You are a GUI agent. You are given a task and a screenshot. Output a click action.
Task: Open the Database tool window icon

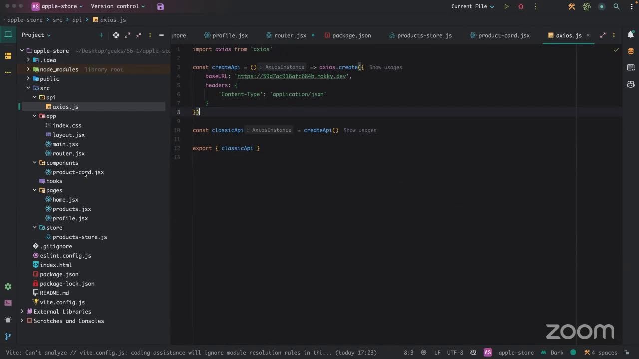coord(631,51)
